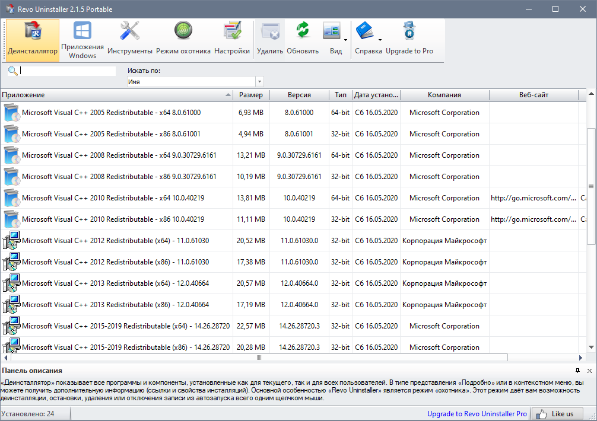This screenshot has height=421, width=597.
Task: Click in the search input field
Action: [68, 71]
